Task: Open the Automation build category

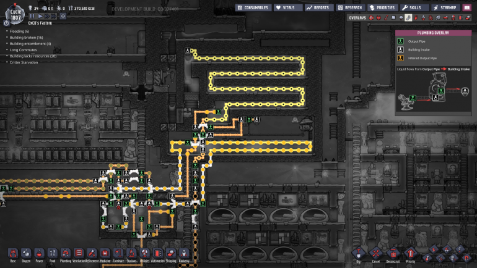Action: click(158, 253)
